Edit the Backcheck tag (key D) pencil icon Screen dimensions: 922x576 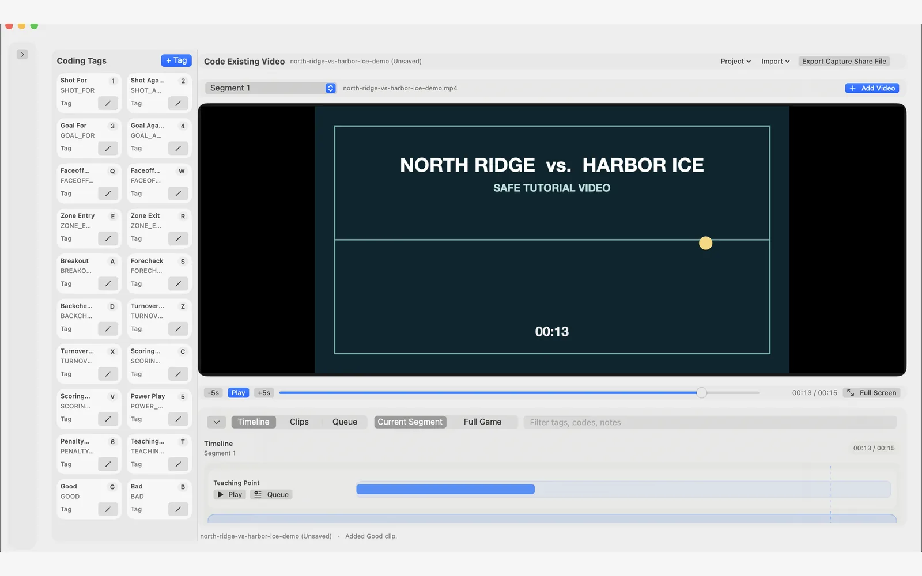point(108,329)
